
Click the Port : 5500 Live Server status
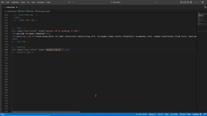[x=185, y=114]
